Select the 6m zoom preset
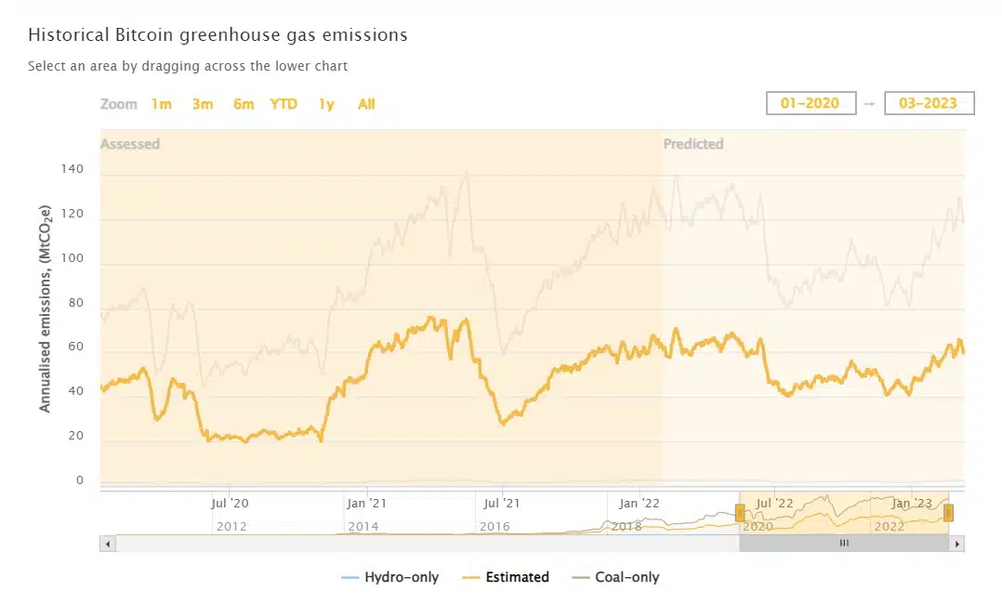This screenshot has height=604, width=1002. click(x=243, y=104)
